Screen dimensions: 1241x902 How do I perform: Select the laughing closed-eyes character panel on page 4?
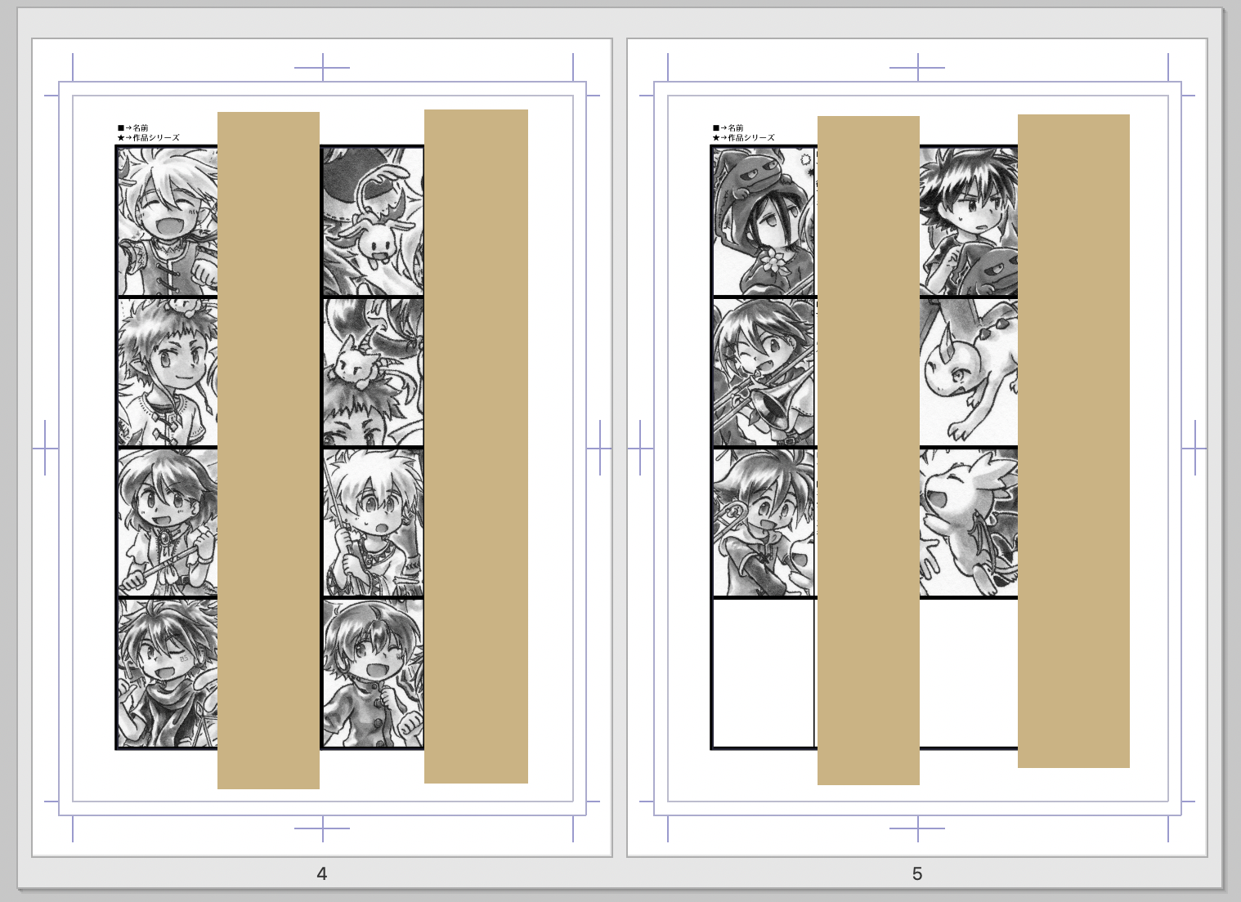(168, 221)
